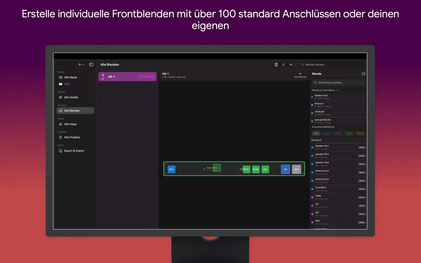Viewport: 421px width, 263px height.
Task: Pick Speakon NL8 from the library
Action: 338,164
